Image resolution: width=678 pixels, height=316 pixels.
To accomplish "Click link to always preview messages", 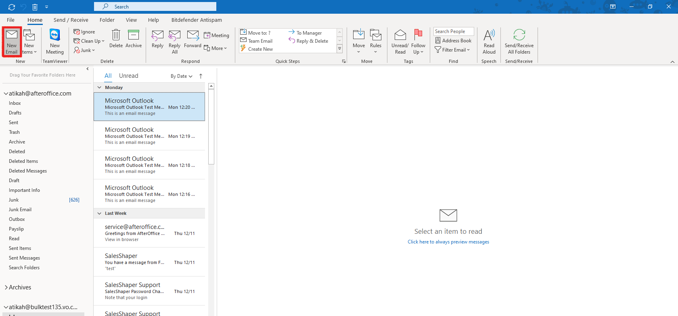I will pos(448,242).
